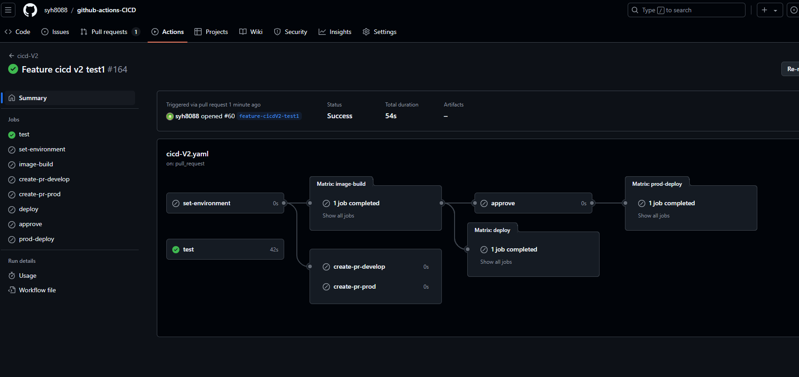The height and width of the screenshot is (377, 799).
Task: Open pull request #60 link
Action: [229, 116]
